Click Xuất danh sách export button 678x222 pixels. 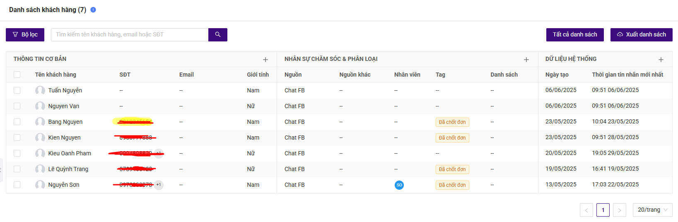642,35
